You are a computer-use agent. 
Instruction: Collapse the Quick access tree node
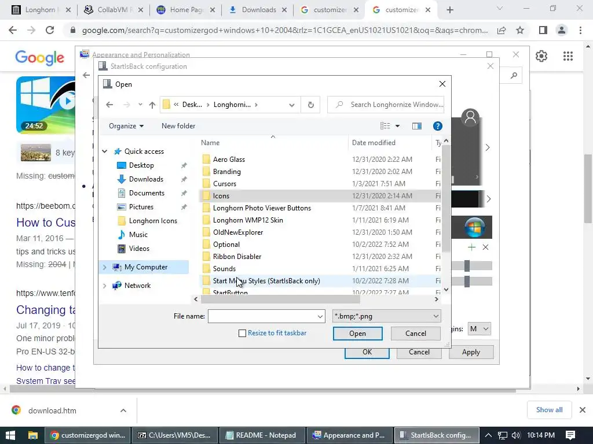click(x=105, y=151)
